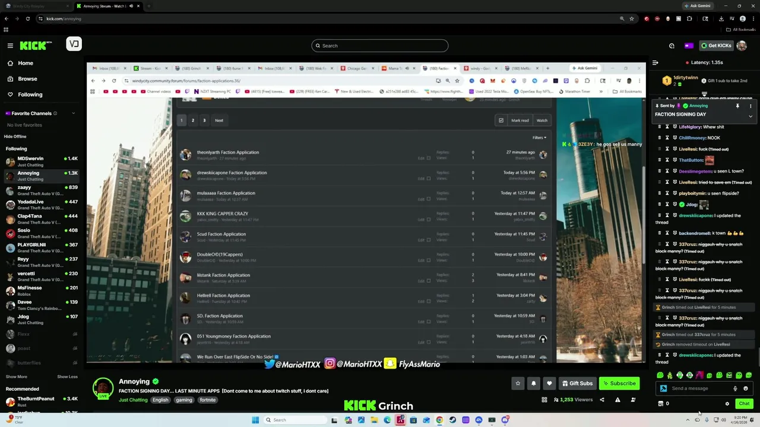Click Windows taskbar search box

295,420
